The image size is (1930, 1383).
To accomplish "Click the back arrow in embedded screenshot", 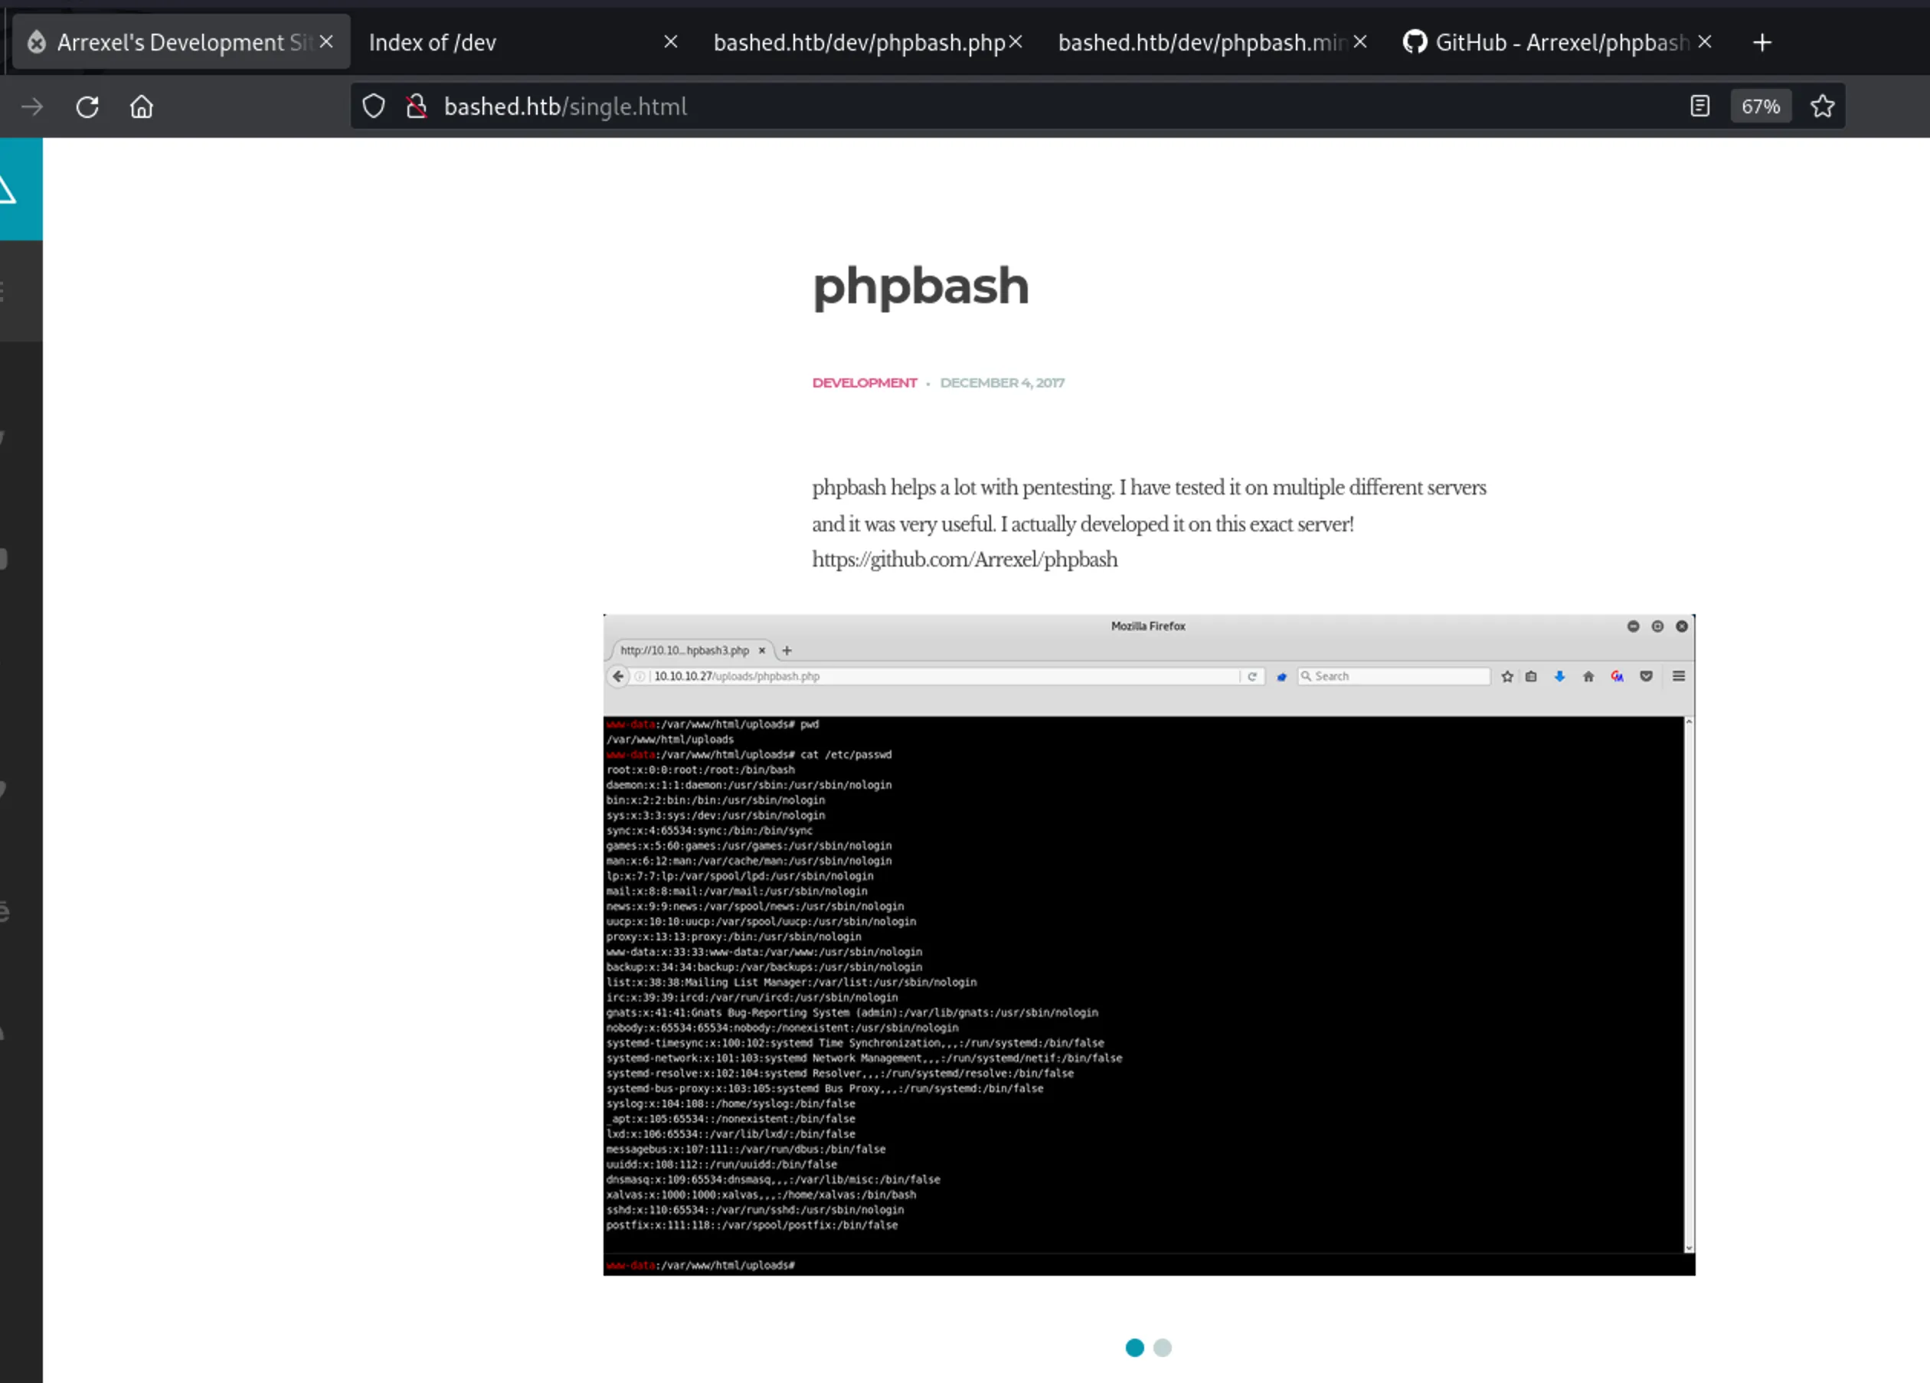I will coord(618,677).
